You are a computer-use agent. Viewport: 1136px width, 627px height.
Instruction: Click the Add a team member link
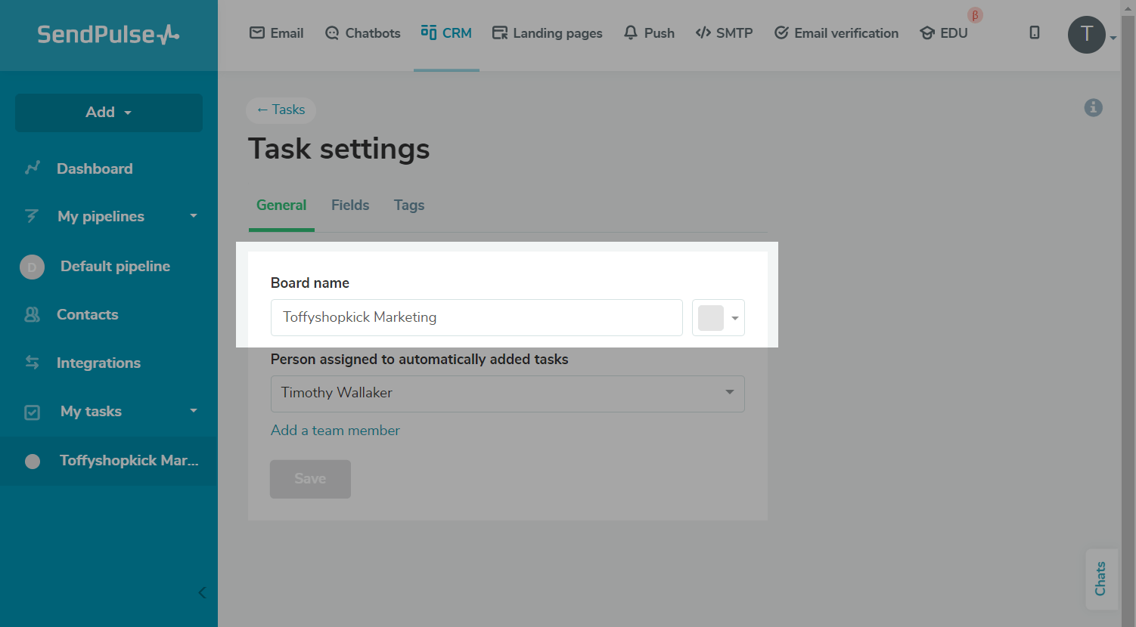(x=335, y=431)
